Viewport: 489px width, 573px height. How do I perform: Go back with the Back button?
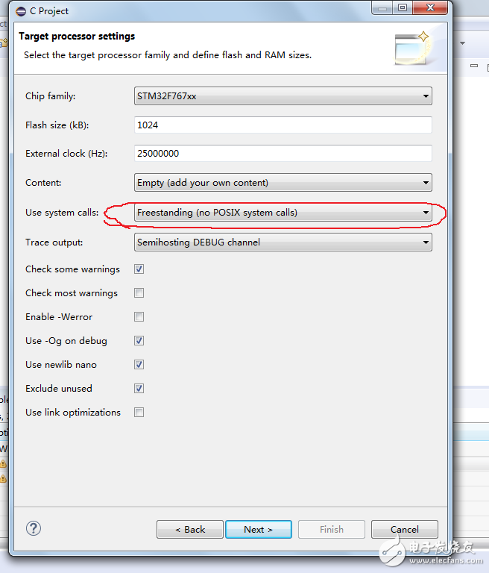189,530
